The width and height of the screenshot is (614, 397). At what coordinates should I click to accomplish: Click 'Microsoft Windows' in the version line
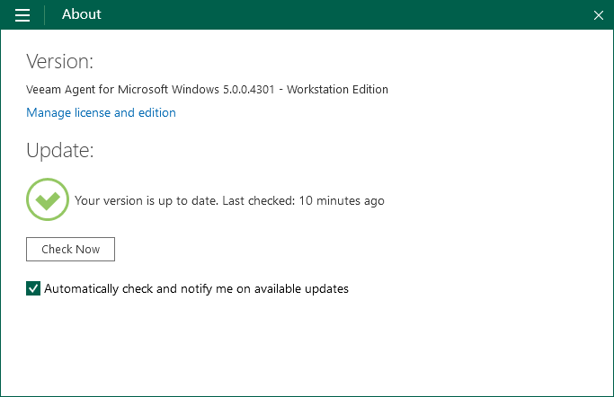(168, 90)
